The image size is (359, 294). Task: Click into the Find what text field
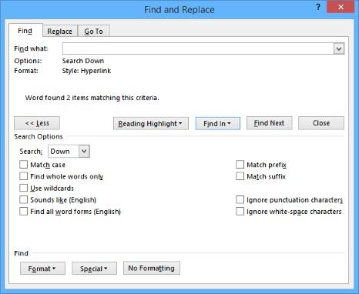click(198, 48)
